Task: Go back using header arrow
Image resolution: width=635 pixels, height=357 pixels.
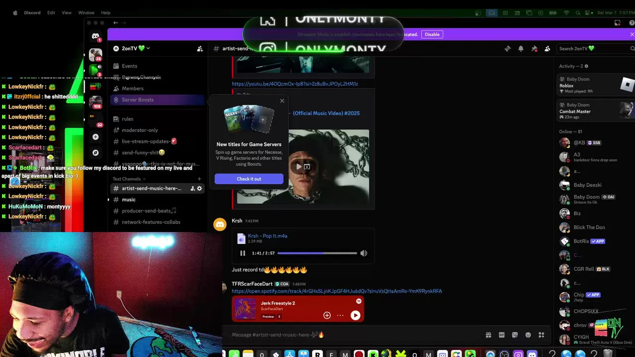Action: [116, 23]
